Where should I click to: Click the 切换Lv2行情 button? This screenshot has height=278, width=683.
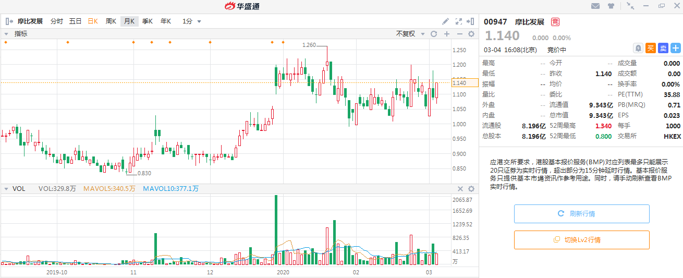[x=581, y=240]
